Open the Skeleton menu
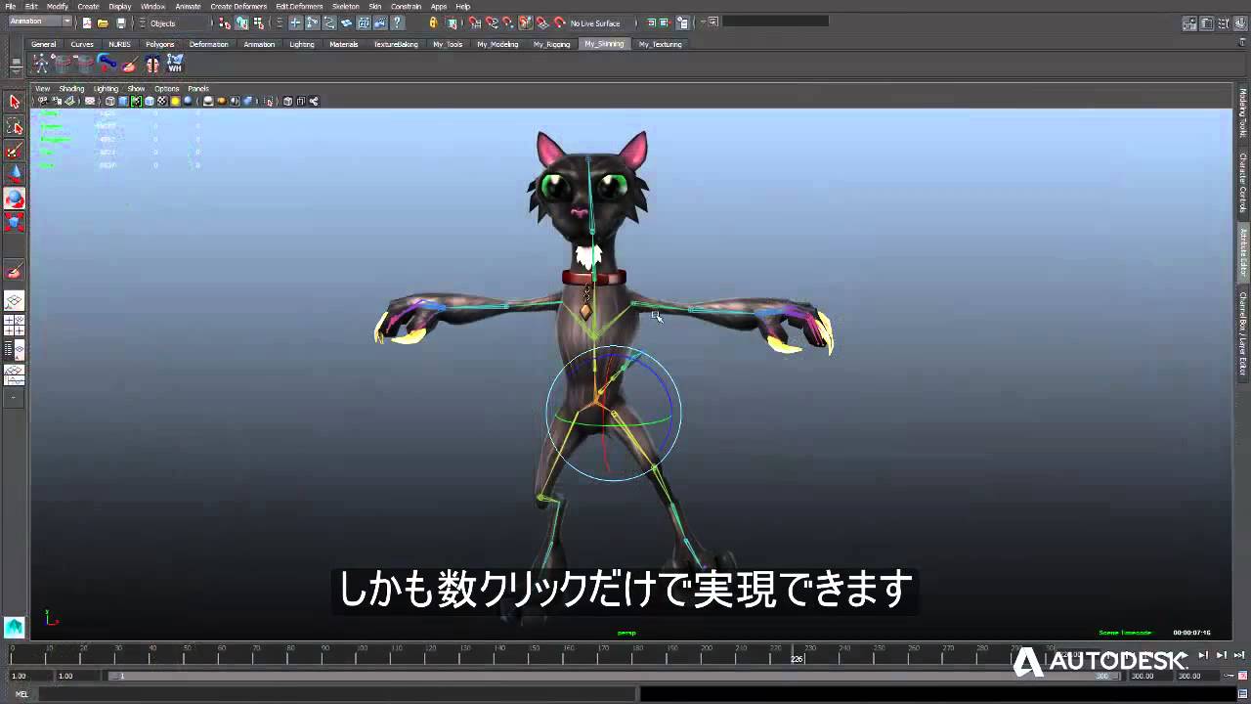Image resolution: width=1251 pixels, height=704 pixels. click(345, 6)
